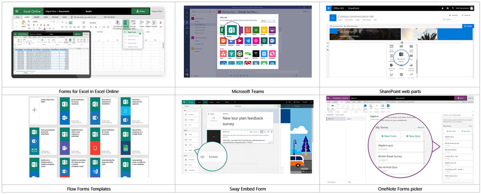Select the yellow Power BI tile in Teams Add a tab
The height and width of the screenshot is (194, 481).
click(264, 30)
